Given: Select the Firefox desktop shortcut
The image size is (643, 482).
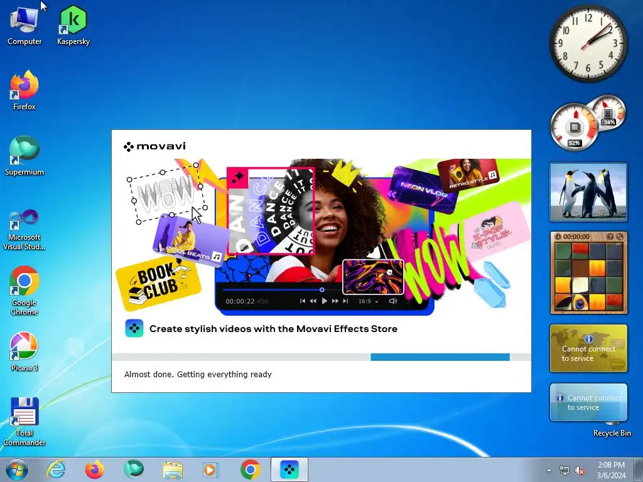Looking at the screenshot, I should tap(24, 90).
